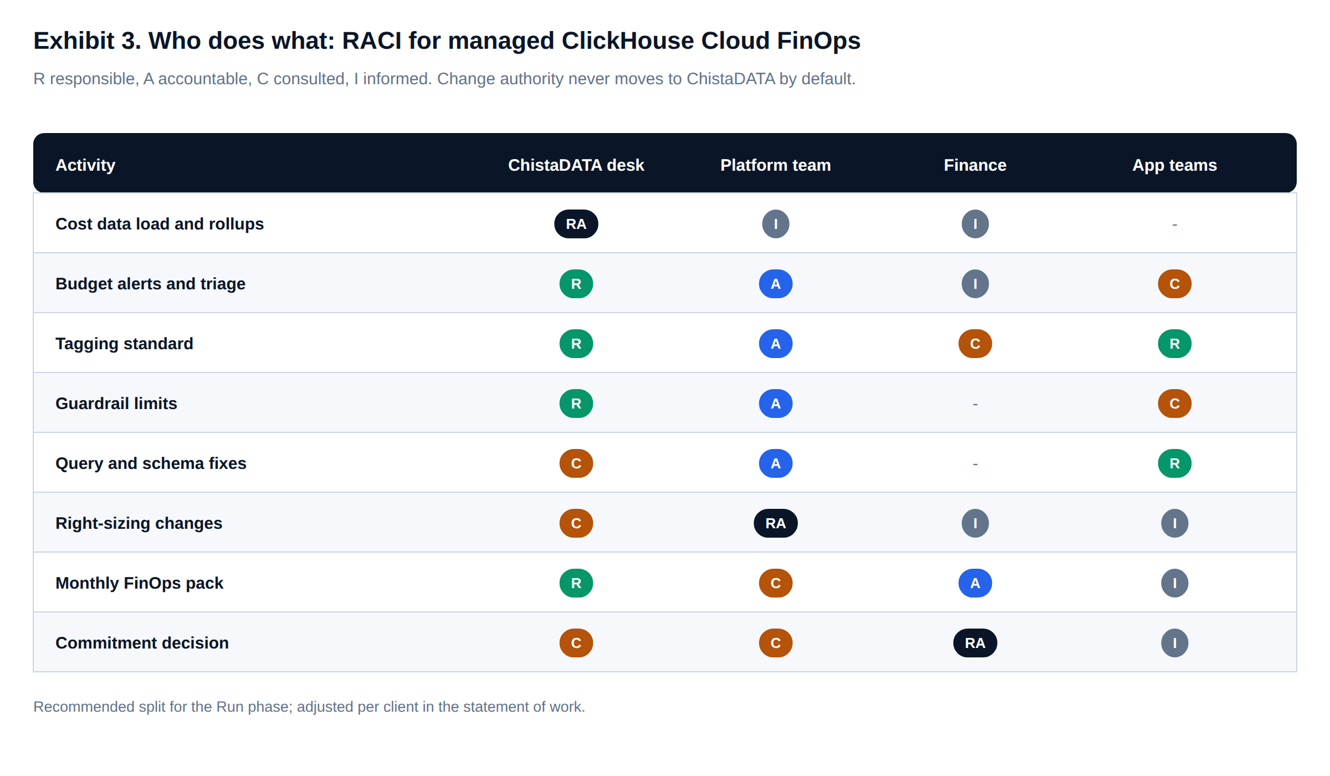Image resolution: width=1330 pixels, height=776 pixels.
Task: Click the RACI legend subtitle text
Action: (444, 79)
